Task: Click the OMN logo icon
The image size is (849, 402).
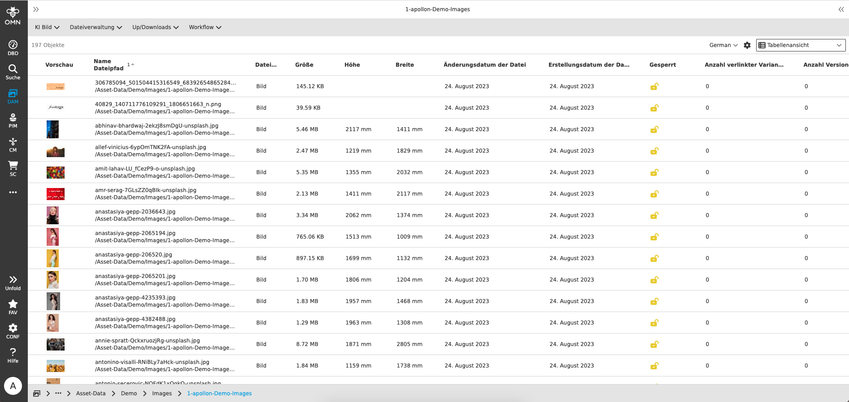Action: click(x=13, y=15)
